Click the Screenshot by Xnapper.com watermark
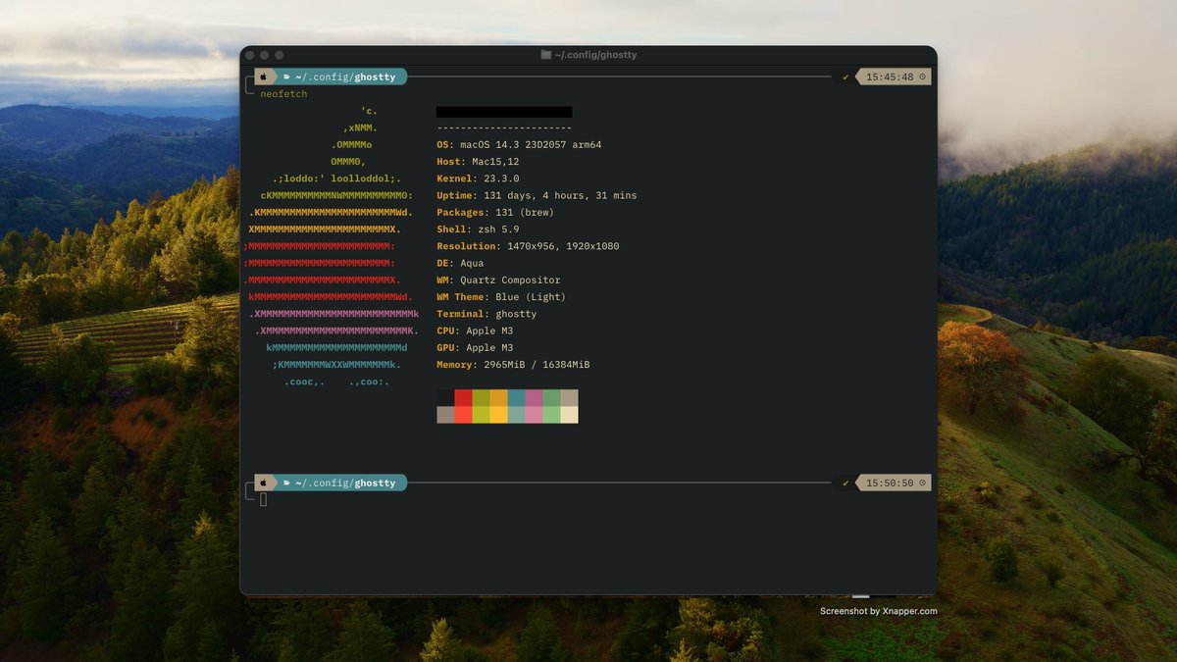Screen dimensions: 1177x662 (879, 611)
